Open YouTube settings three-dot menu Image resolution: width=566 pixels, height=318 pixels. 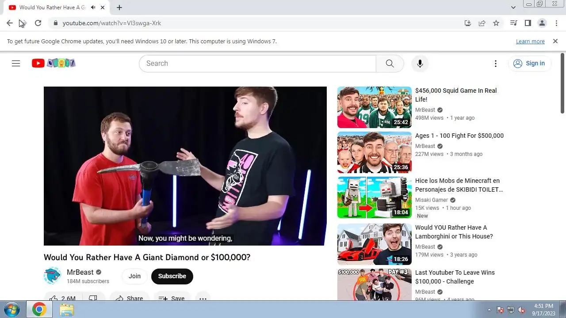pyautogui.click(x=496, y=63)
